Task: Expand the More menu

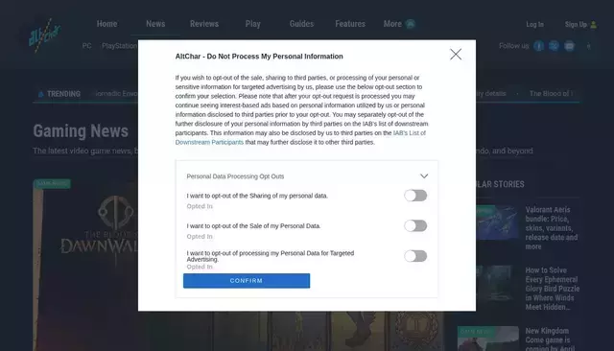Action: pyautogui.click(x=399, y=24)
